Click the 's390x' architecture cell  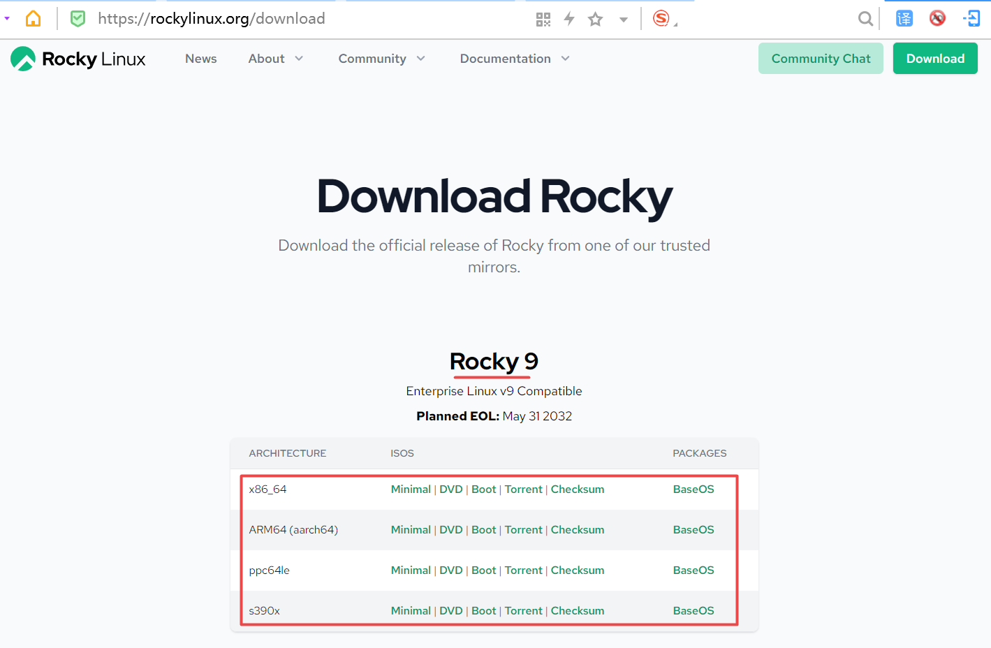point(264,611)
